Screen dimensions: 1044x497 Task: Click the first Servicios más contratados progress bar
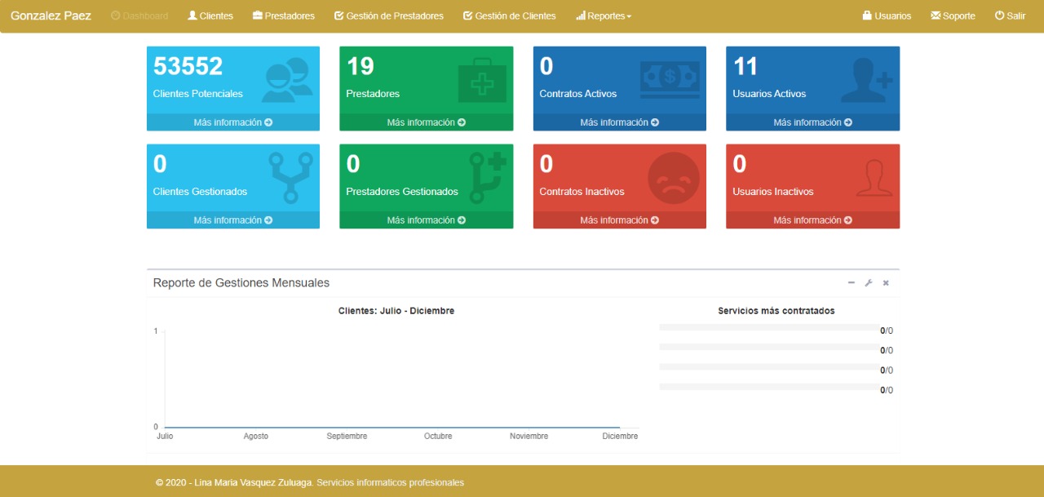pyautogui.click(x=767, y=328)
